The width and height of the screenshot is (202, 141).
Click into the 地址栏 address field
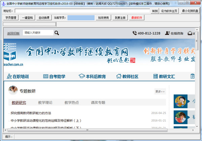pyautogui.click(x=82, y=11)
